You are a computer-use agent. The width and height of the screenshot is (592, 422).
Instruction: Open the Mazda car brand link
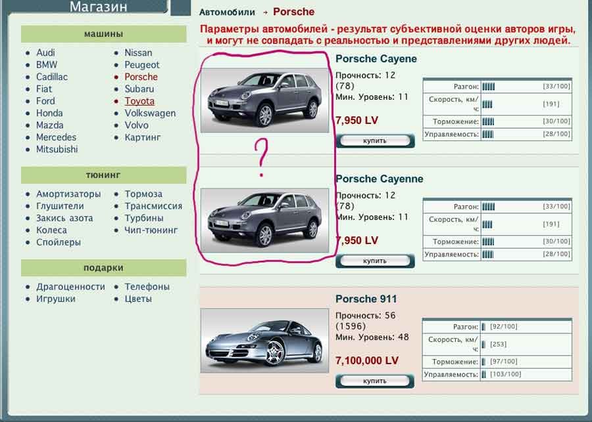(49, 125)
